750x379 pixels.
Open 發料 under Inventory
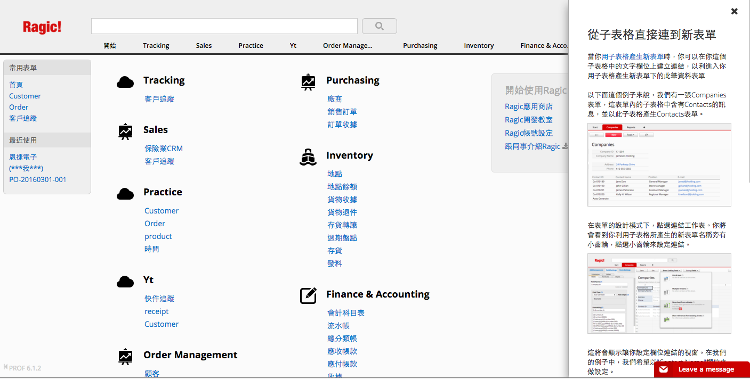(x=335, y=263)
